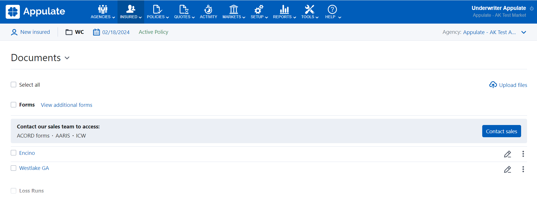This screenshot has width=537, height=200.
Task: Select the Encino document checkbox
Action: [x=14, y=153]
